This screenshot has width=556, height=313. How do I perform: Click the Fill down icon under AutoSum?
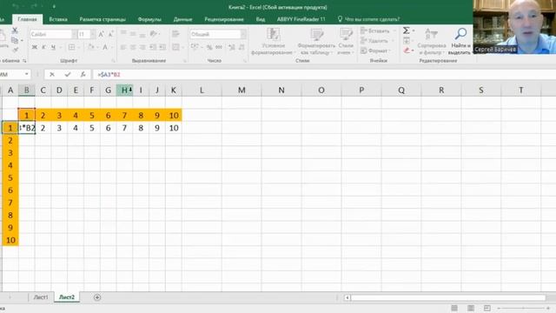[x=407, y=41]
